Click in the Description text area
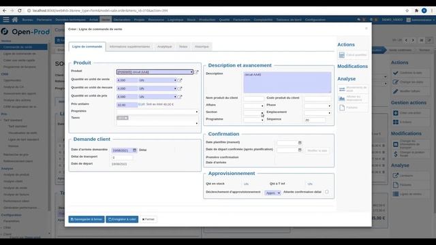The height and width of the screenshot is (245, 436). (x=287, y=82)
